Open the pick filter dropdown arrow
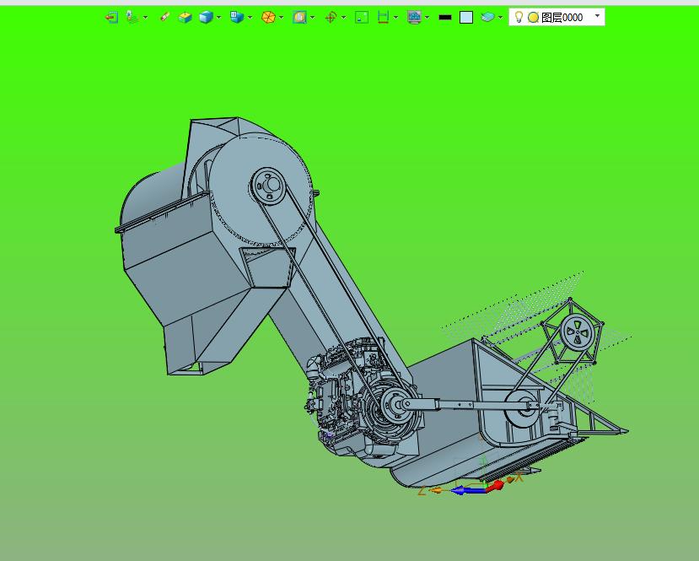This screenshot has height=561, width=699. pos(145,18)
